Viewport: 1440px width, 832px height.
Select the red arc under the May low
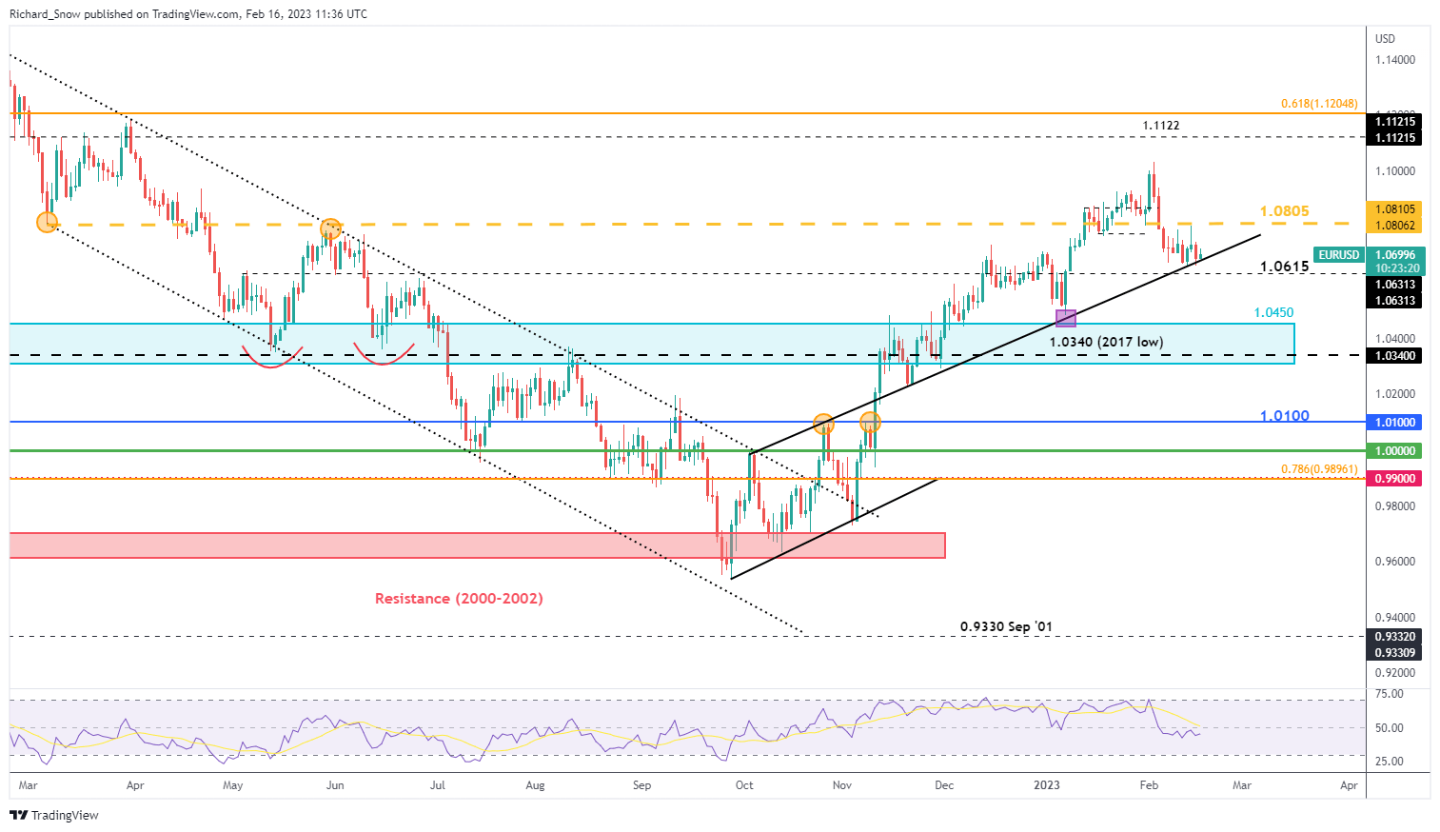271,358
